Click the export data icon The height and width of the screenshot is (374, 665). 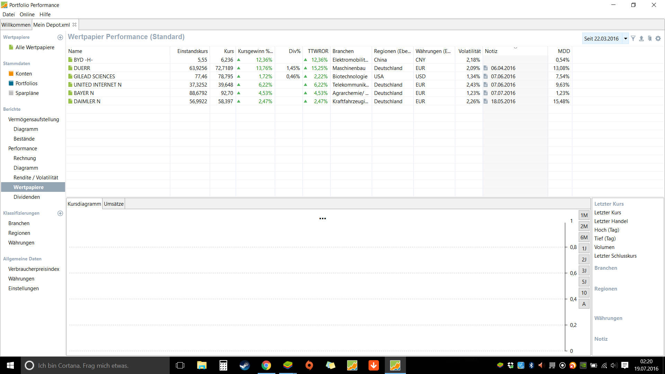pyautogui.click(x=641, y=38)
